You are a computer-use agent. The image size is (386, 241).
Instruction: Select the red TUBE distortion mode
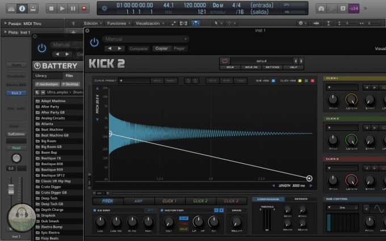point(184,223)
